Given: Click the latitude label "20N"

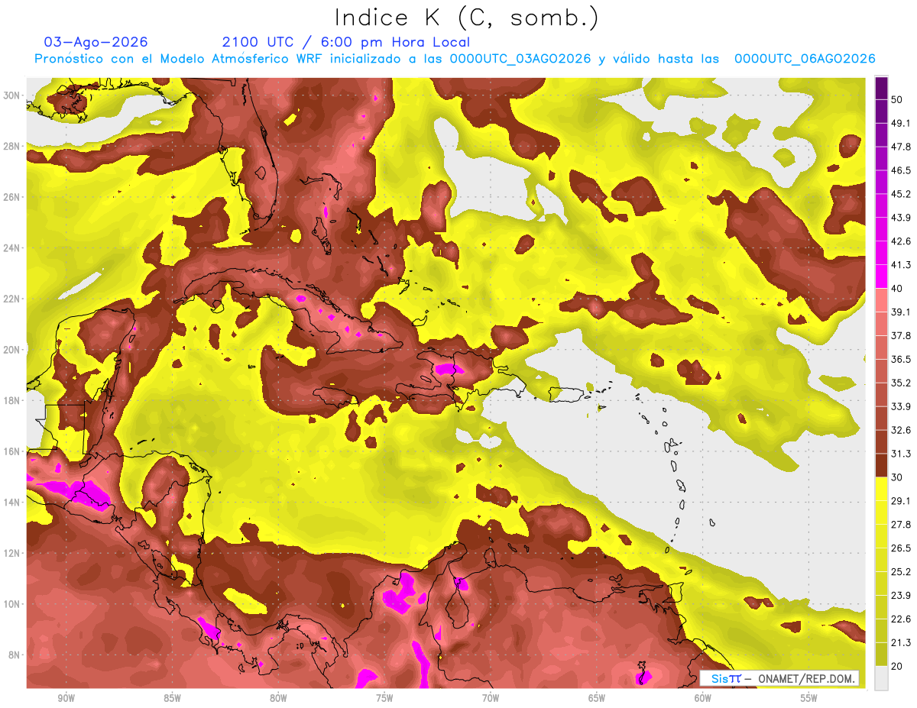Looking at the screenshot, I should [x=11, y=350].
